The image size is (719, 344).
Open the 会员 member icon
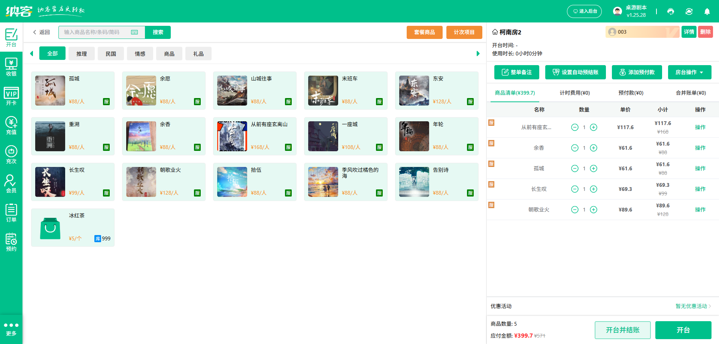(x=11, y=184)
